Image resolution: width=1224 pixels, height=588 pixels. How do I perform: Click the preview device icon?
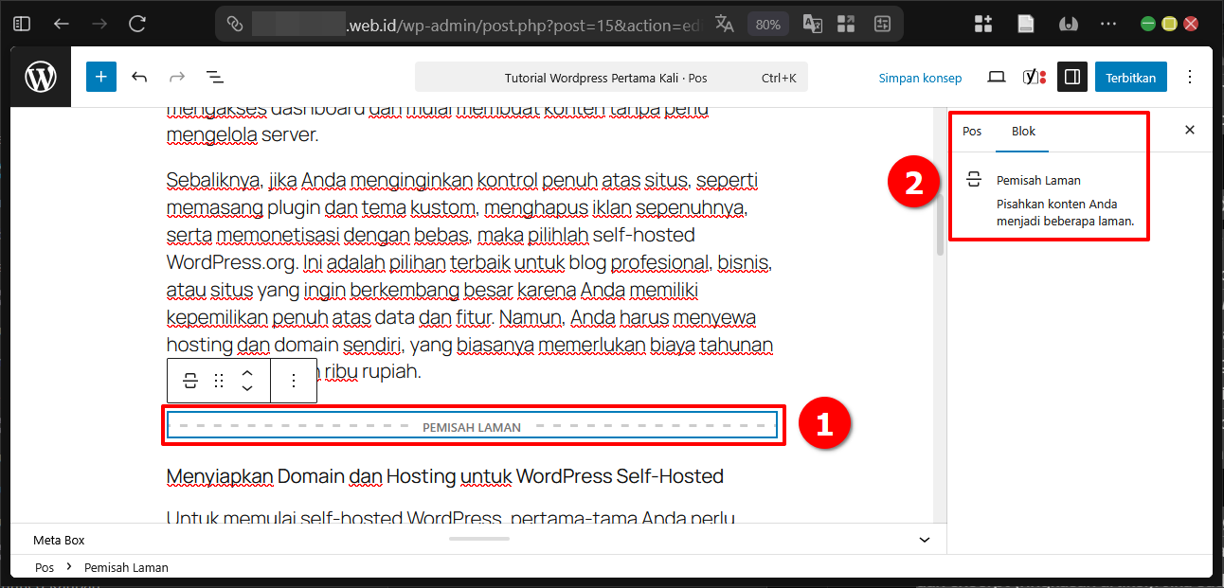[x=997, y=77]
